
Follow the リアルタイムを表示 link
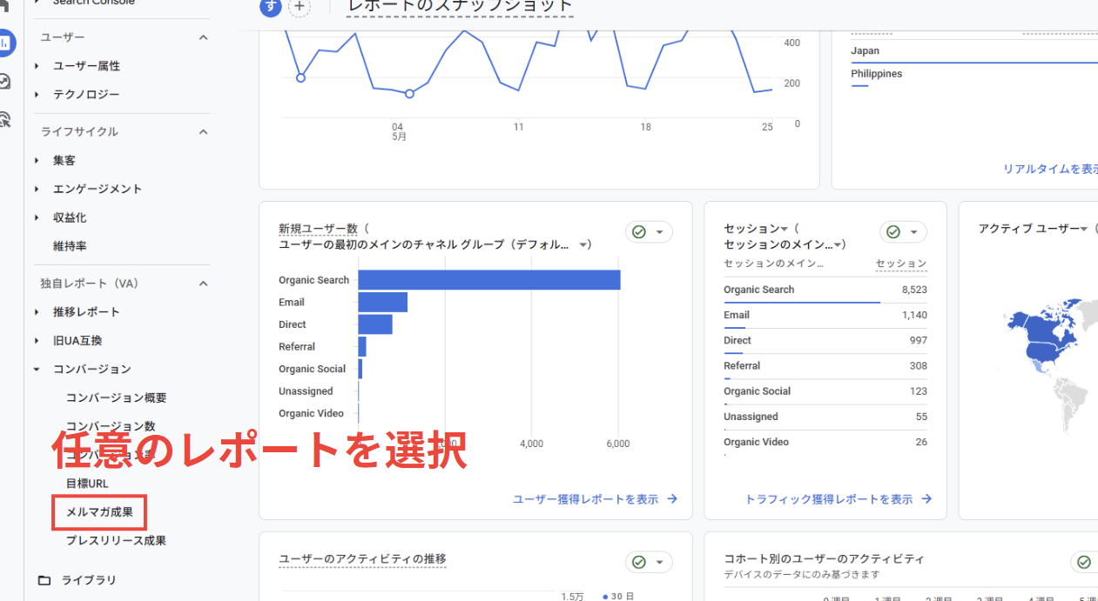[1050, 170]
